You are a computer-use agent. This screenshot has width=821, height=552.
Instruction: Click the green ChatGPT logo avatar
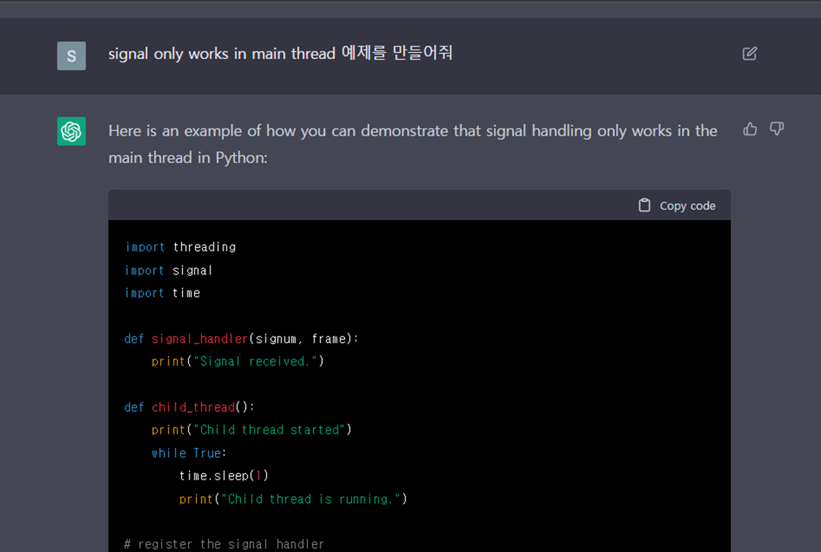pos(71,132)
